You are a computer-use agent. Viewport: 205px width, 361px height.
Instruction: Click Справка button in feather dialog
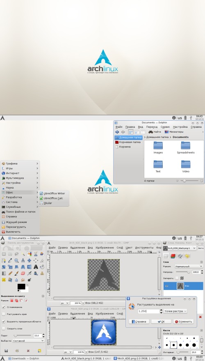(x=139, y=322)
